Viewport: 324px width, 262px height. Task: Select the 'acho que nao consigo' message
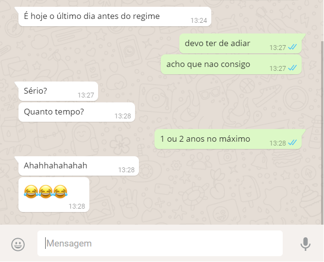click(x=231, y=65)
